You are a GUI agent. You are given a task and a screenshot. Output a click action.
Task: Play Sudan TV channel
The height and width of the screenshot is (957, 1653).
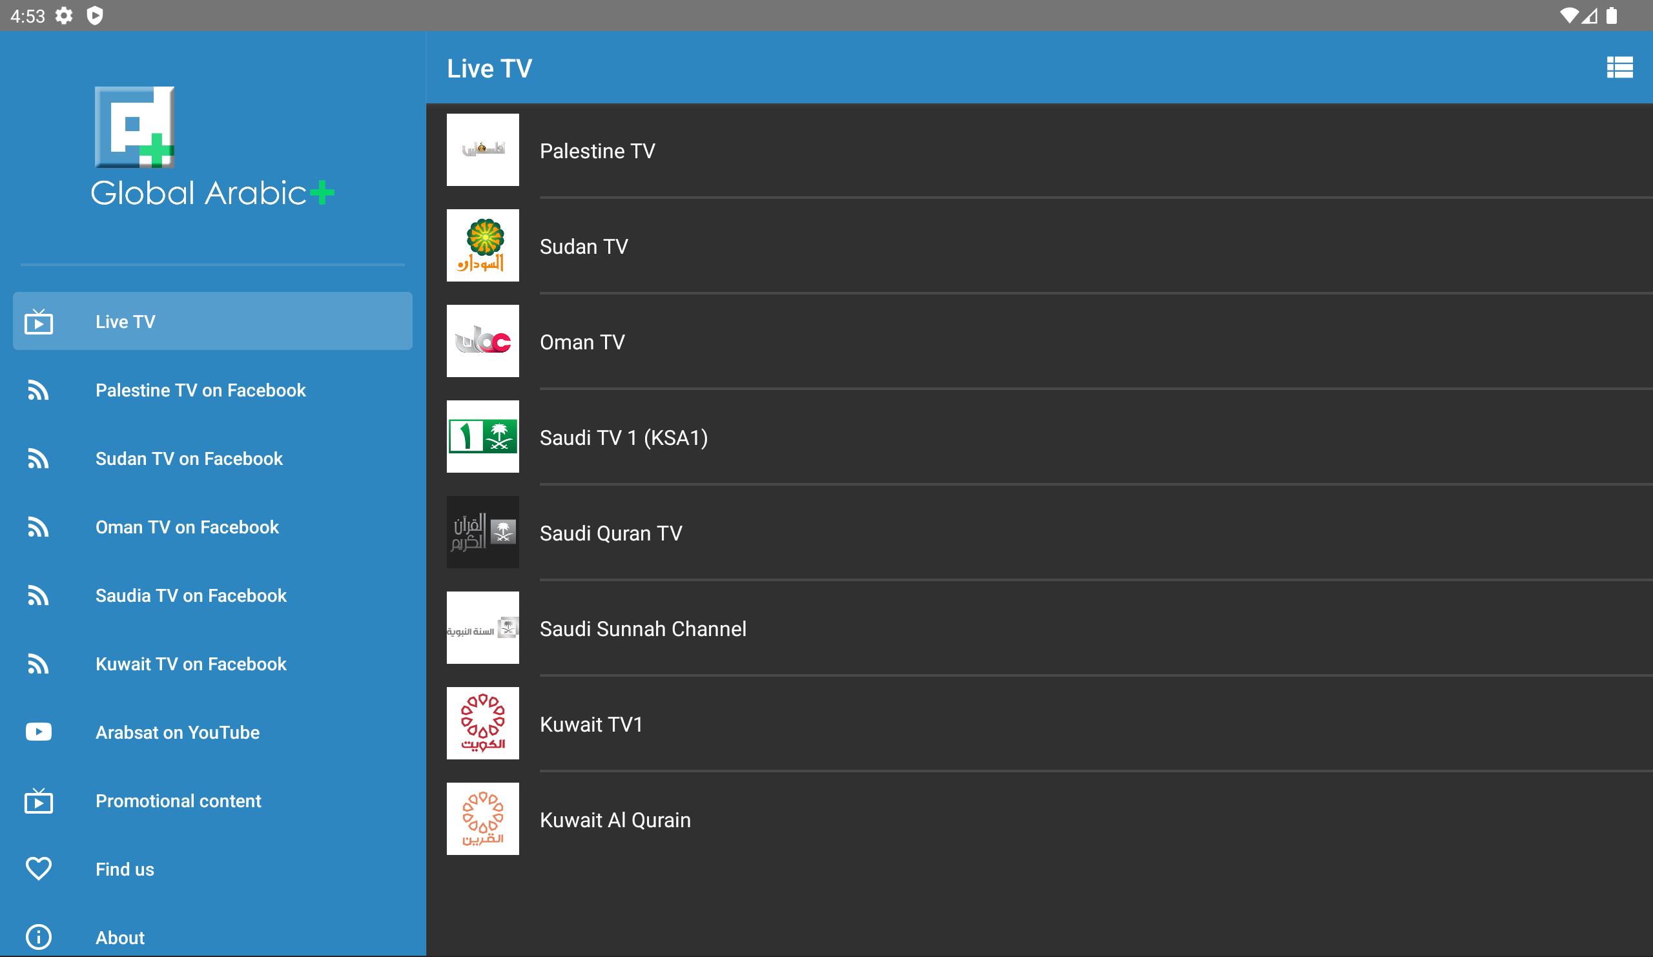(x=1040, y=246)
